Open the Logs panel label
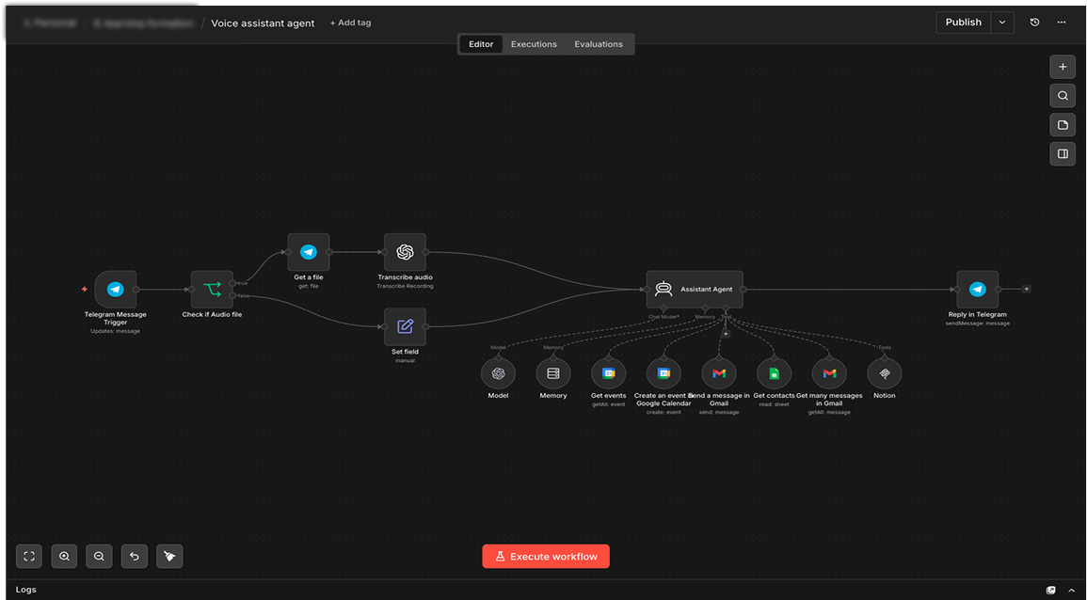The width and height of the screenshot is (1087, 600). (x=25, y=590)
